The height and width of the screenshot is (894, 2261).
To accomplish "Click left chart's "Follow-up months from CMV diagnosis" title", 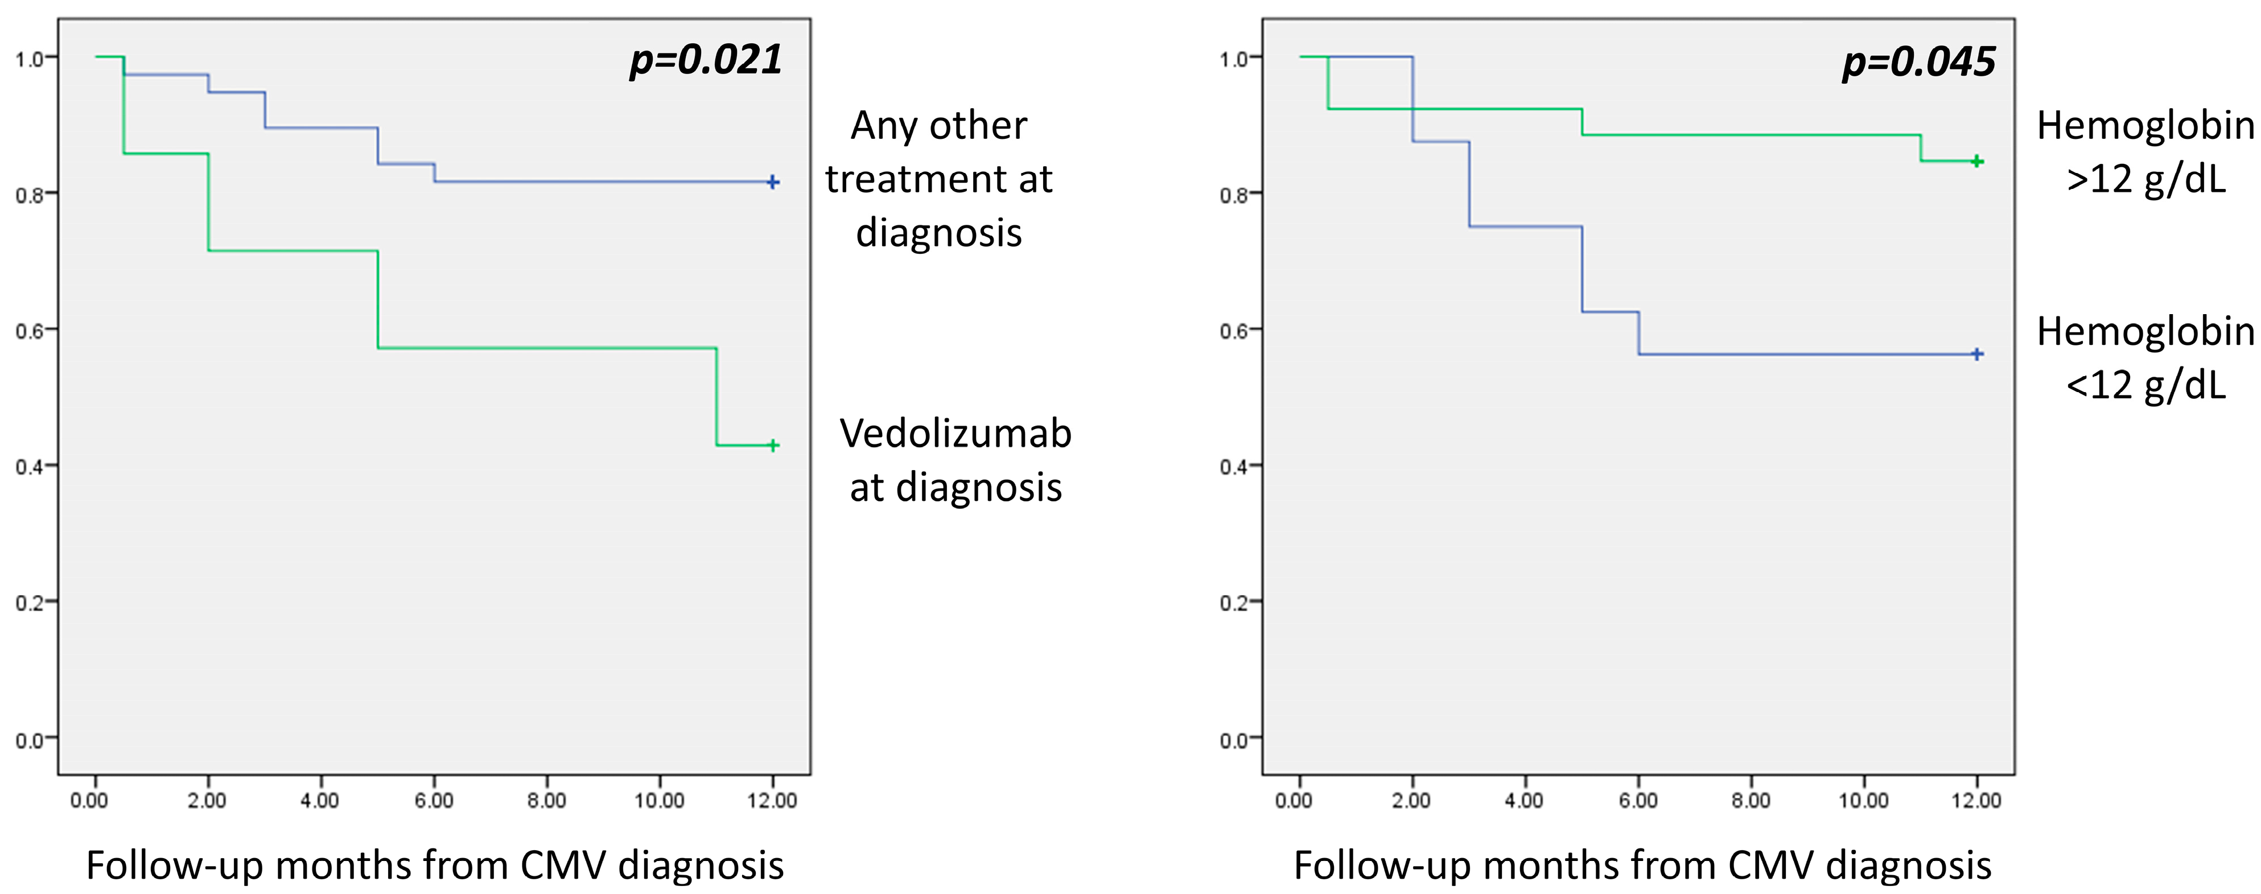I will [434, 865].
